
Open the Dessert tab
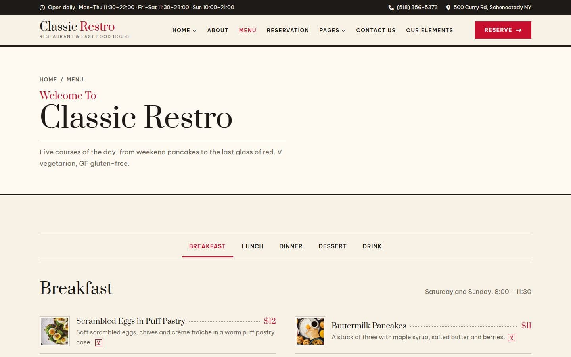[332, 246]
